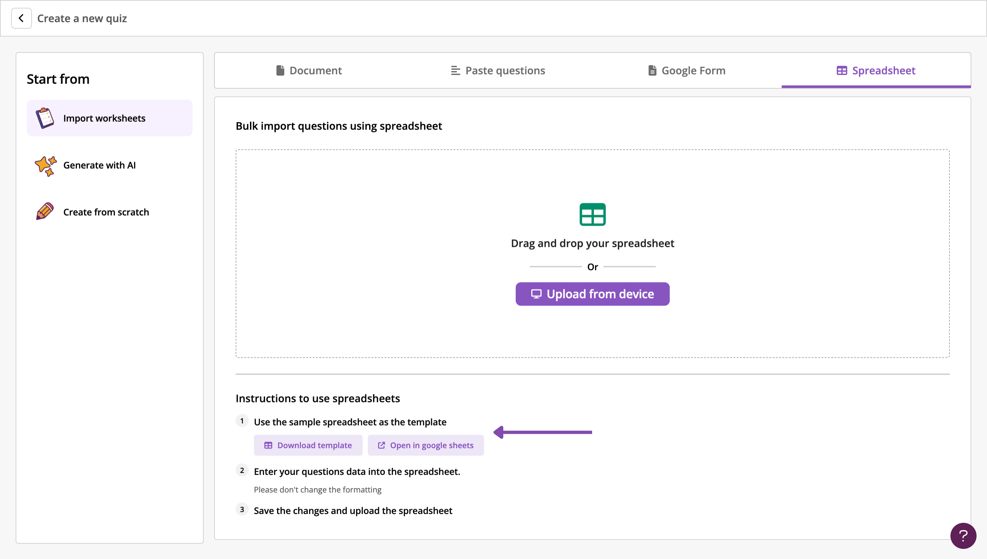Viewport: 987px width, 559px height.
Task: Click the Open in Google Sheets external link icon
Action: tap(381, 445)
